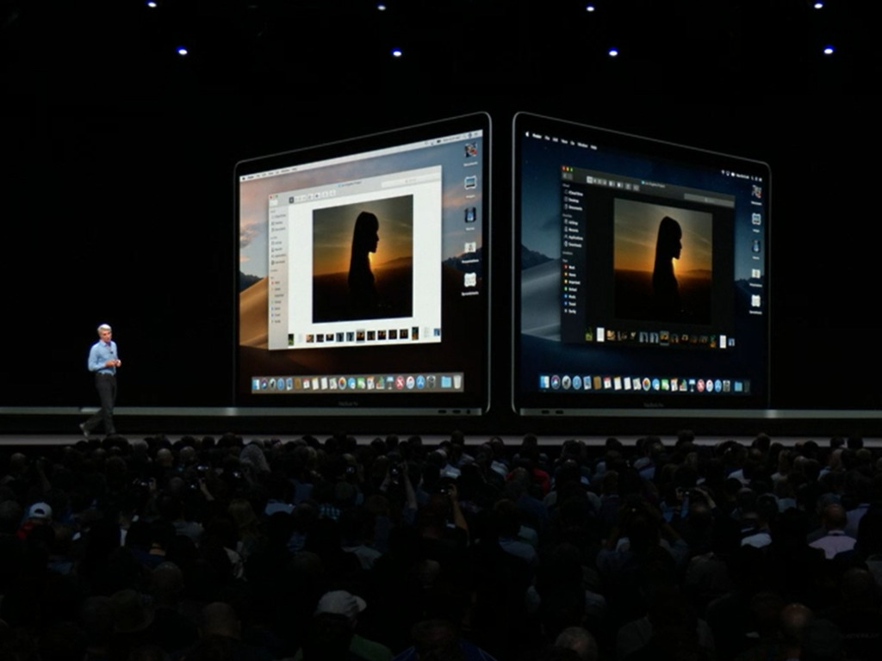Open the Finder menu on the dark-mode MacBook
This screenshot has height=661, width=882.
537,137
